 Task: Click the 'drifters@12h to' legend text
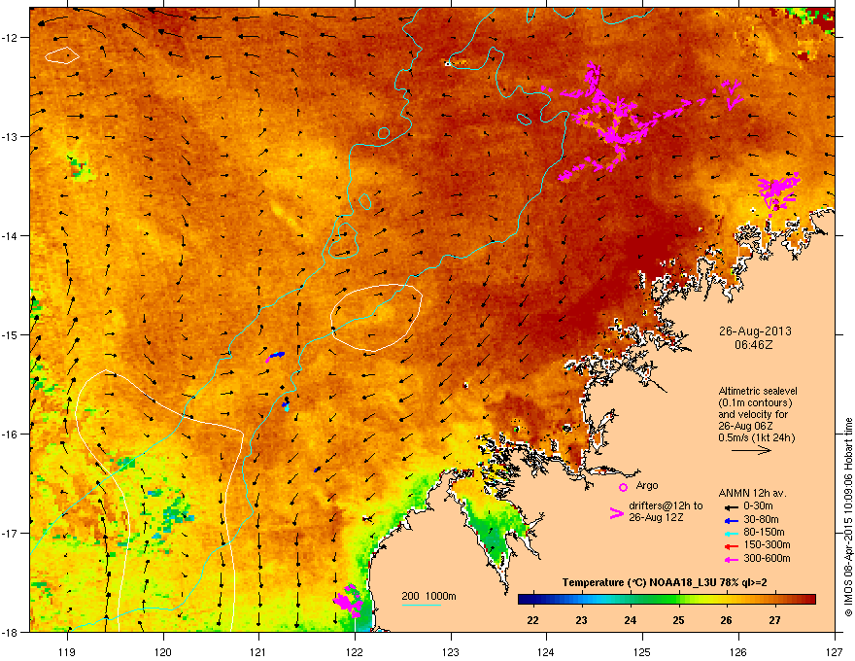pos(666,506)
